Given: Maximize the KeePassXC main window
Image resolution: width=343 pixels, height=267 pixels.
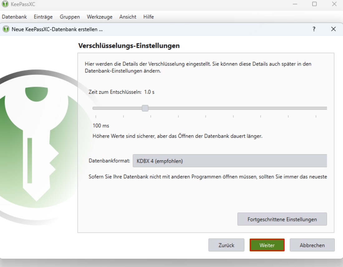Looking at the screenshot, I should 314,4.
